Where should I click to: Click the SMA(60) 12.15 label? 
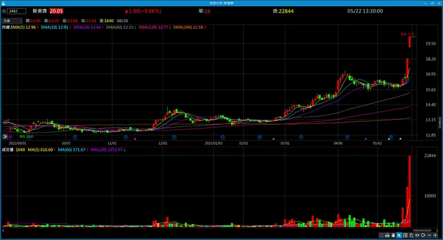click(x=120, y=28)
